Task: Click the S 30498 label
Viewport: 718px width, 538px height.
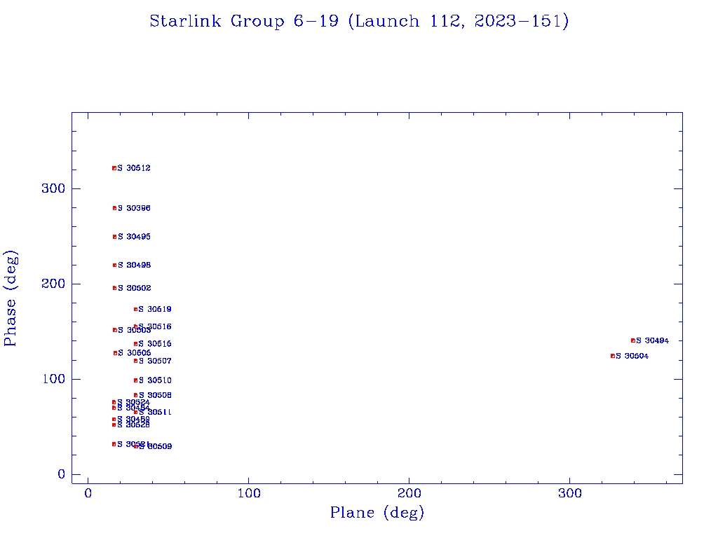Action: pos(135,265)
